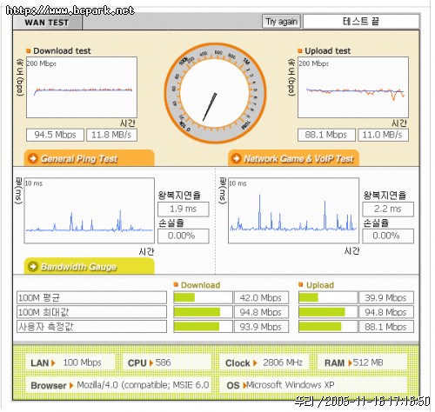The height and width of the screenshot is (412, 435).
Task: Click the Upload test graph
Action: click(x=353, y=87)
